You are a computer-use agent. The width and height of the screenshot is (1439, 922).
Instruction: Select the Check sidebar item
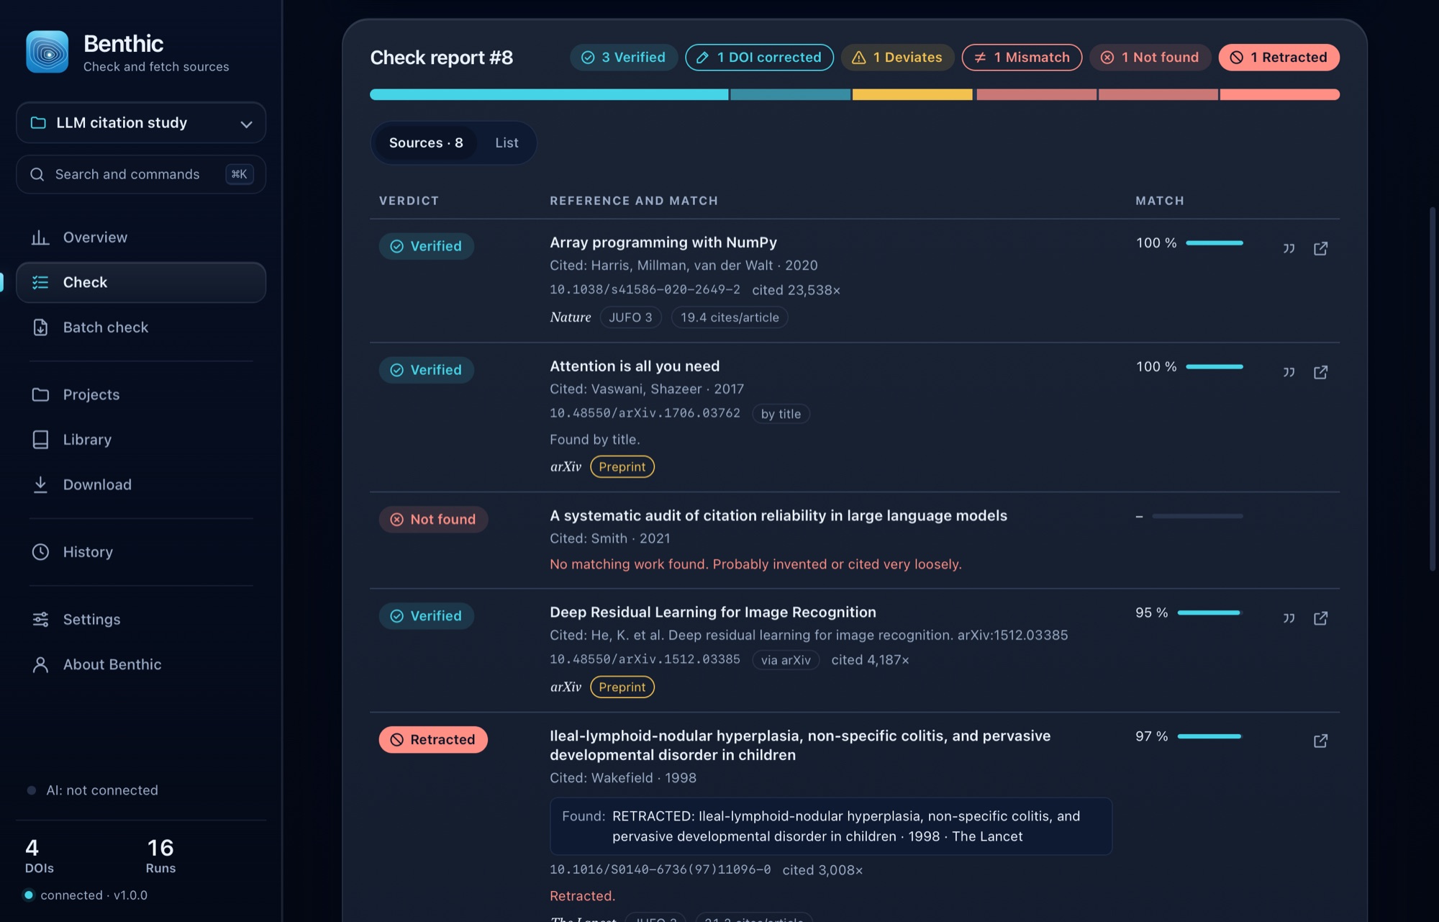click(141, 282)
